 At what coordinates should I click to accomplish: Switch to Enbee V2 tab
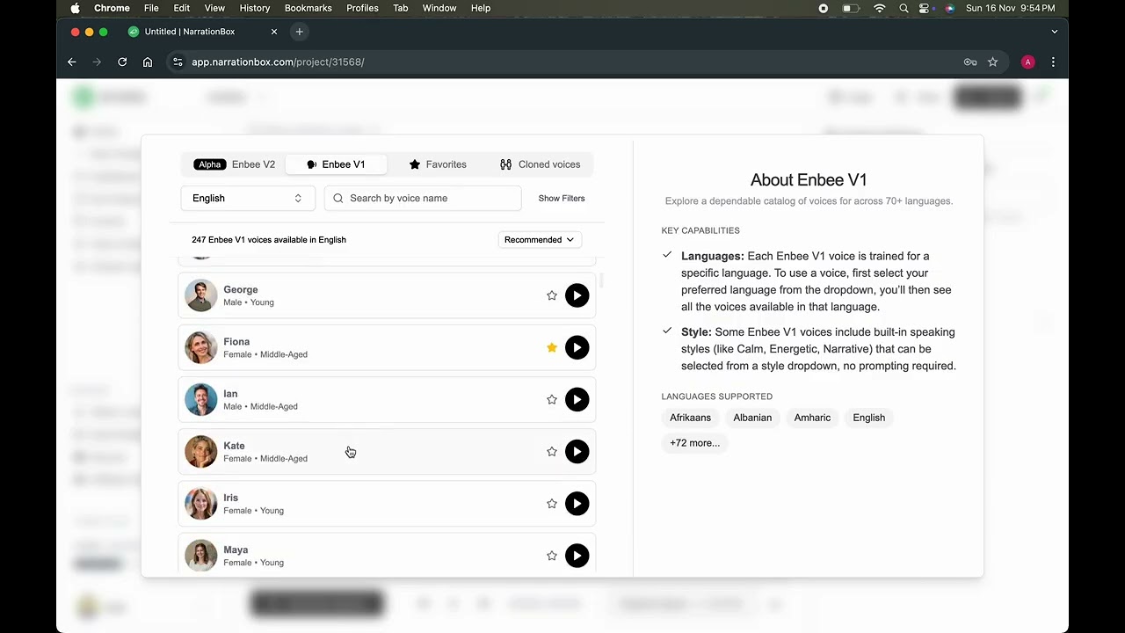[x=235, y=164]
